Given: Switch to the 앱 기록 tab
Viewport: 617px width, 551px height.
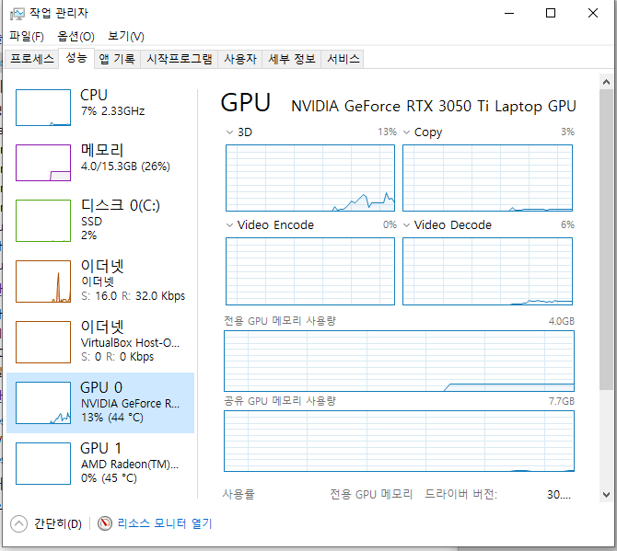Looking at the screenshot, I should click(117, 59).
